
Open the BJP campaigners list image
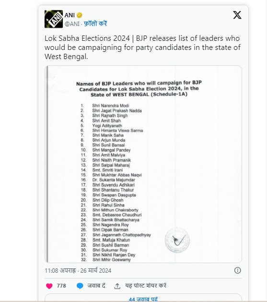(143, 164)
